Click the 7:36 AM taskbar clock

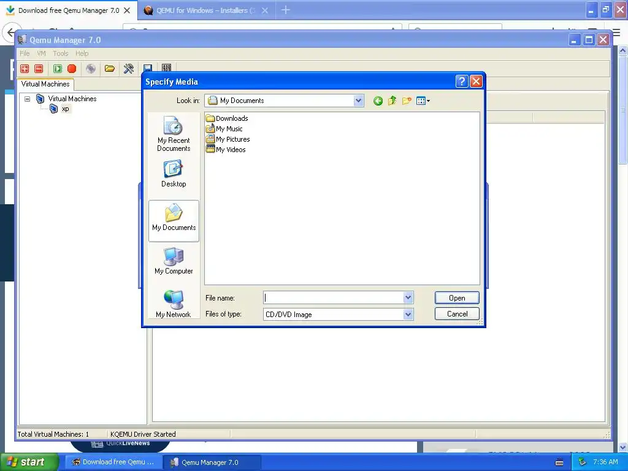[605, 462]
